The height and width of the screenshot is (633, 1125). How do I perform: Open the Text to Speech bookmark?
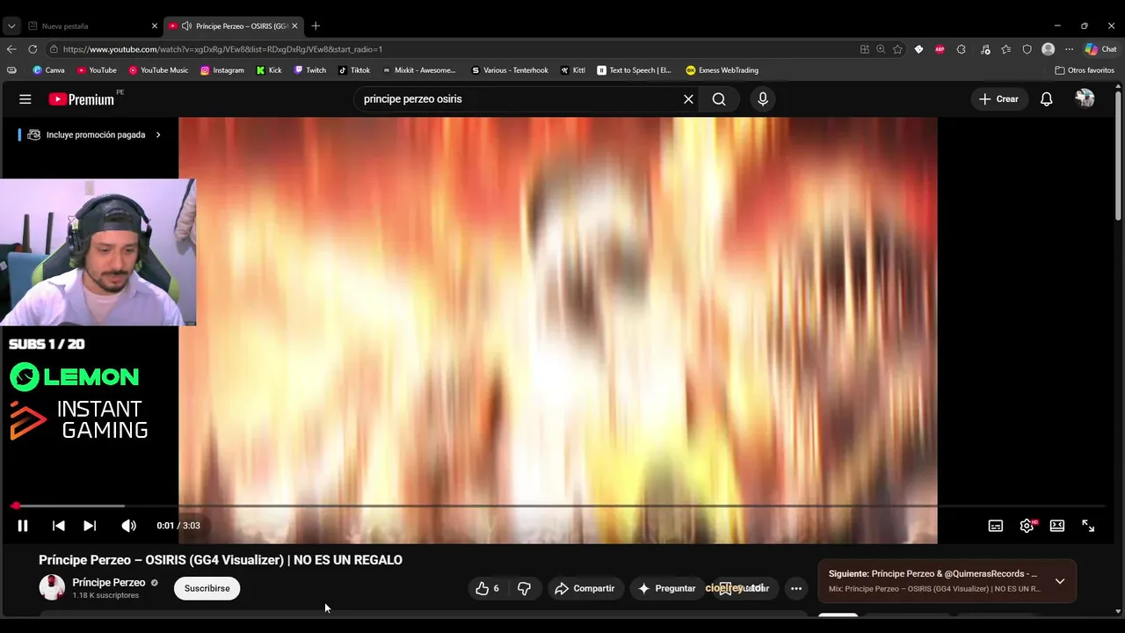click(634, 70)
